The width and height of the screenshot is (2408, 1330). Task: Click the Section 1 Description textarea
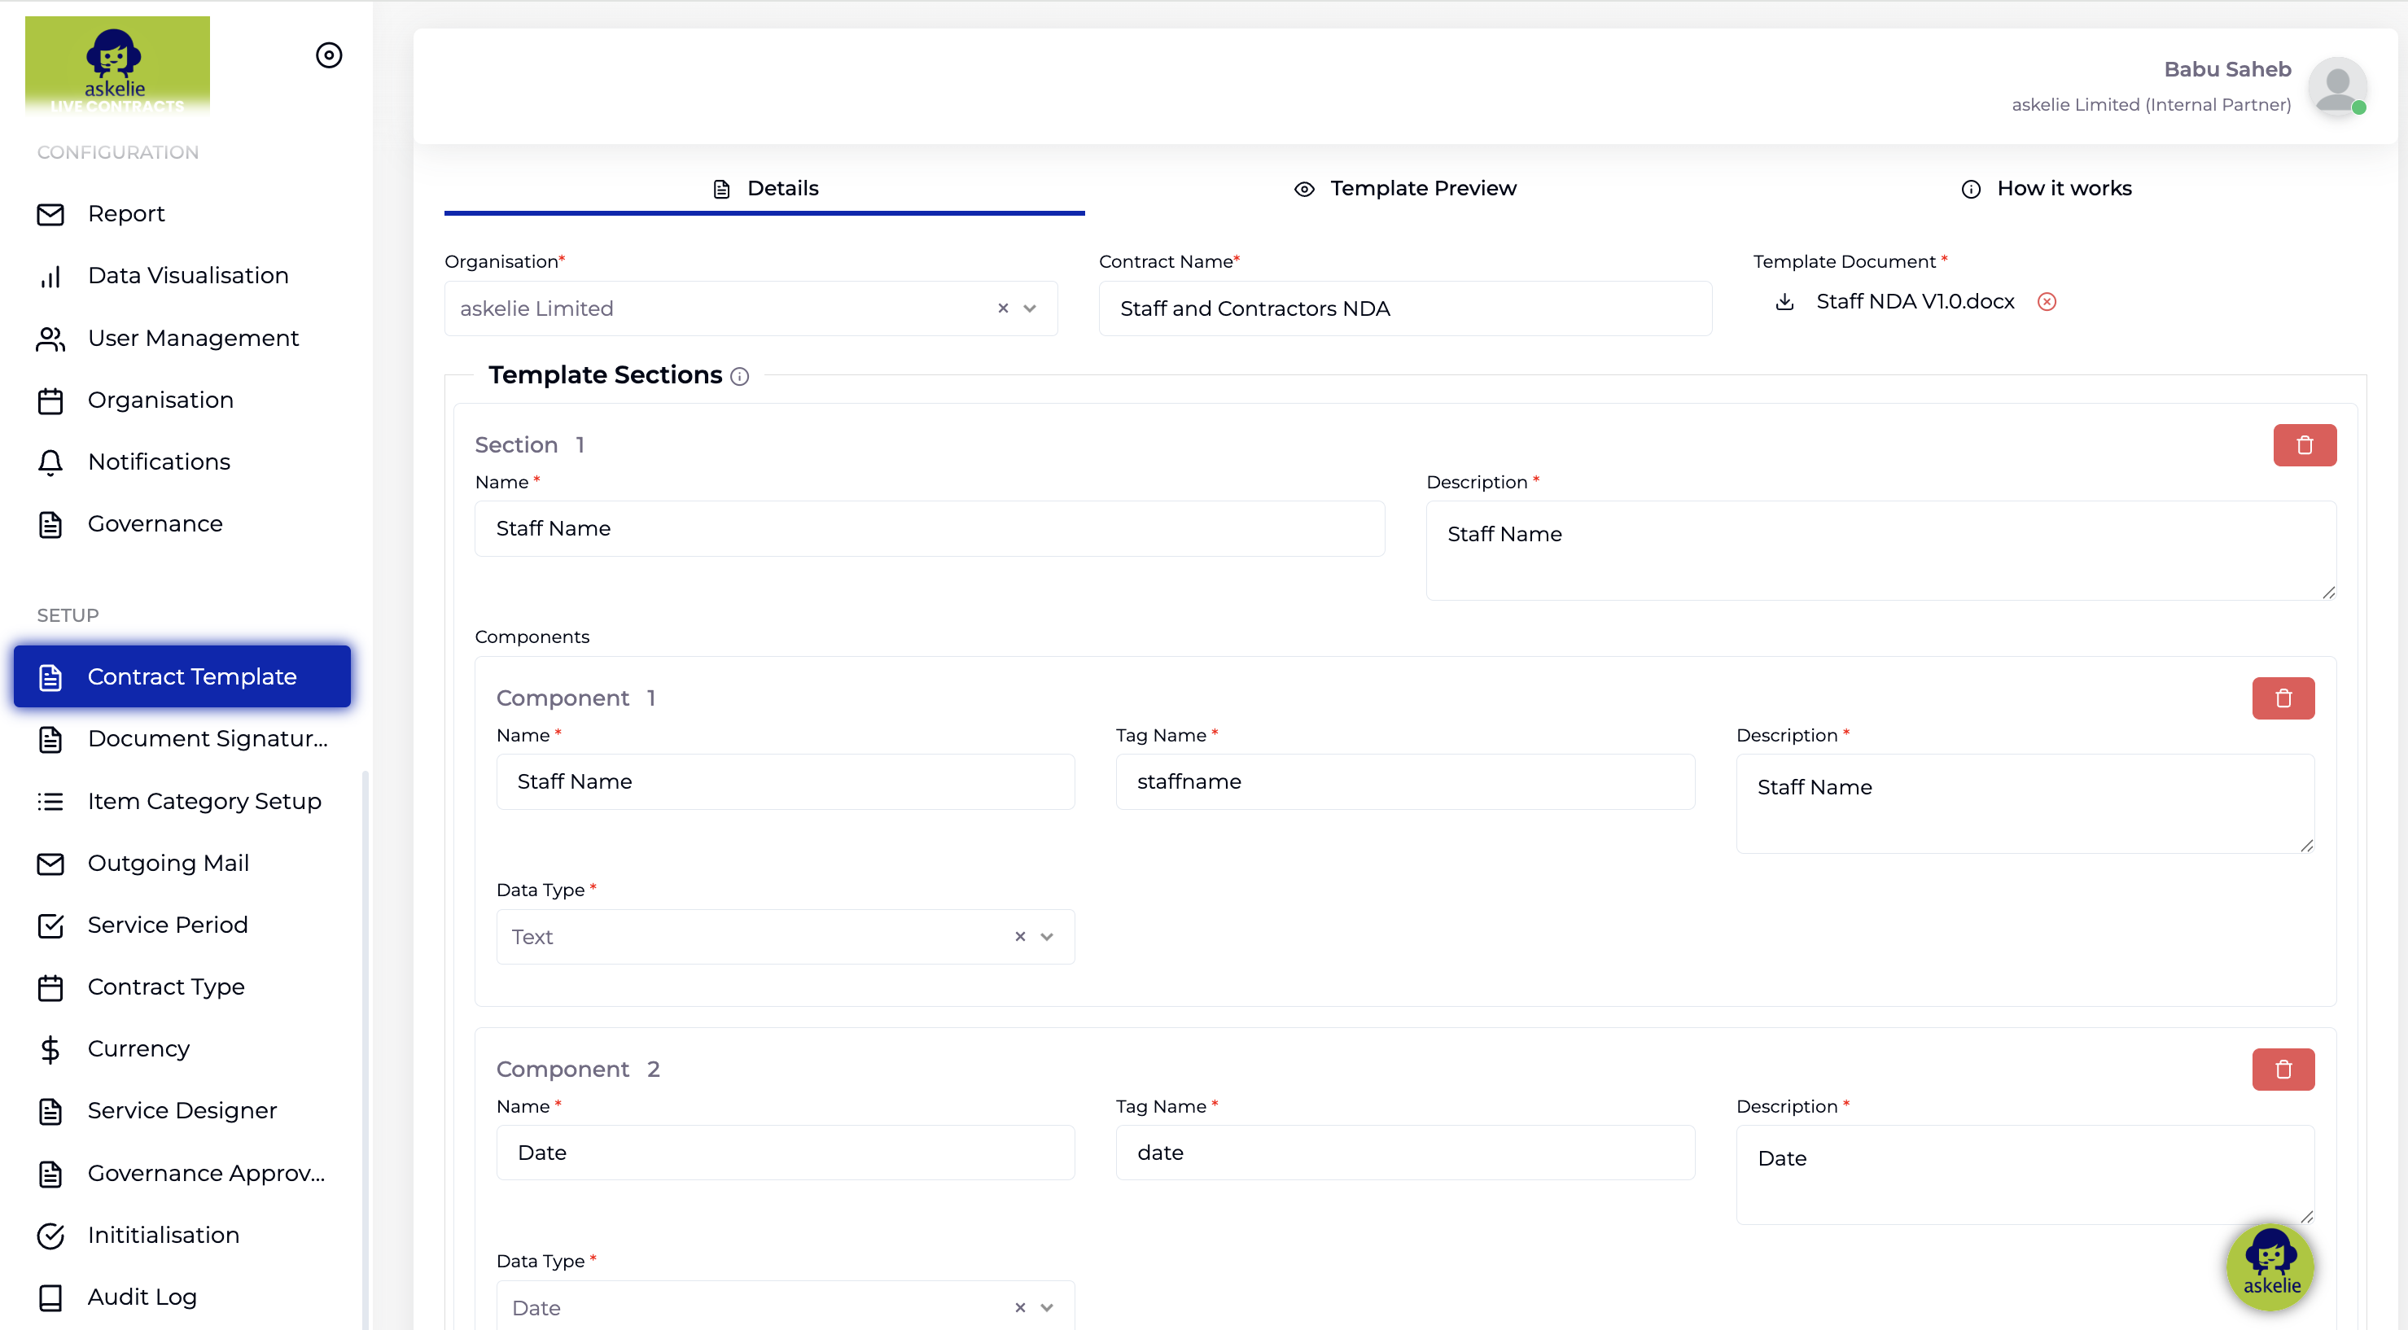(x=1882, y=550)
